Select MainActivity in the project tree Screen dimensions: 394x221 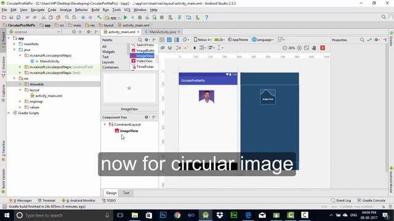[49, 61]
